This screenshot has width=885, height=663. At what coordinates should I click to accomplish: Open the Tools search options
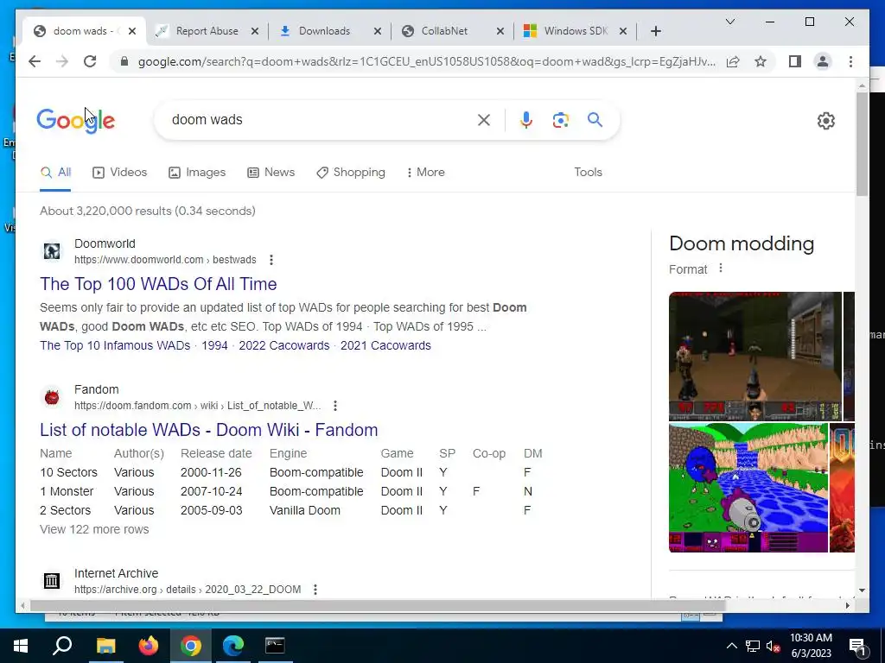pyautogui.click(x=588, y=172)
